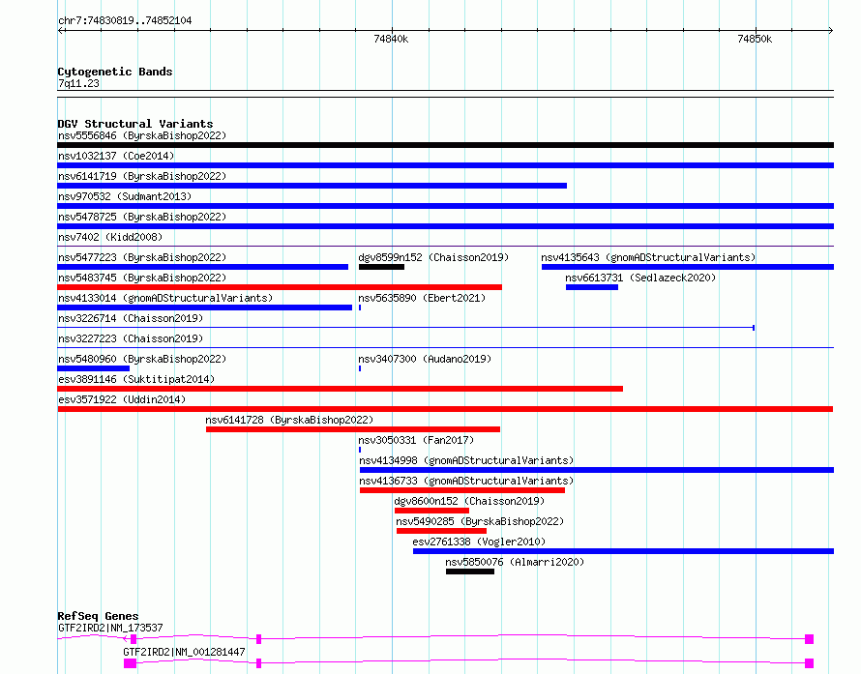Click the black bar under nsv5850076
The width and height of the screenshot is (861, 674).
click(x=470, y=571)
